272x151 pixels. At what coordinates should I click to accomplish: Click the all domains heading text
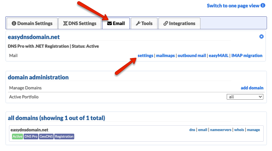coord(56,118)
